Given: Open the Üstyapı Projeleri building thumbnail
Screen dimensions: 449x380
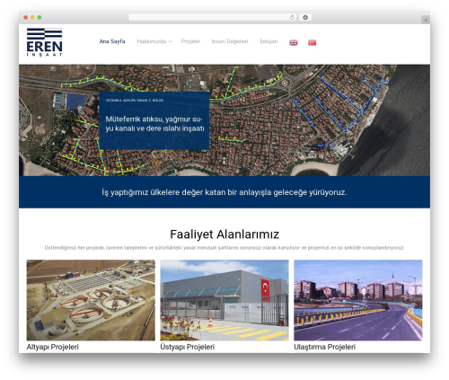Looking at the screenshot, I should pyautogui.click(x=224, y=300).
